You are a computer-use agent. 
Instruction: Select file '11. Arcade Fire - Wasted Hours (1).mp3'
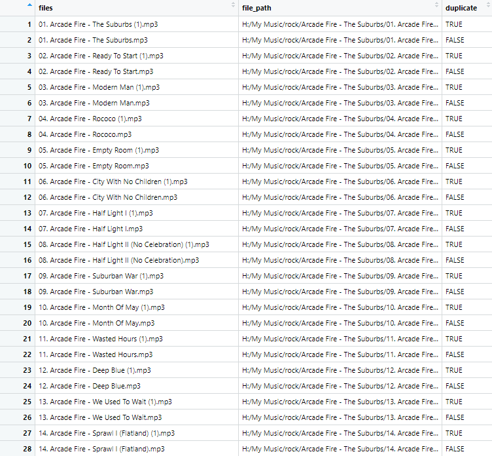pyautogui.click(x=100, y=339)
